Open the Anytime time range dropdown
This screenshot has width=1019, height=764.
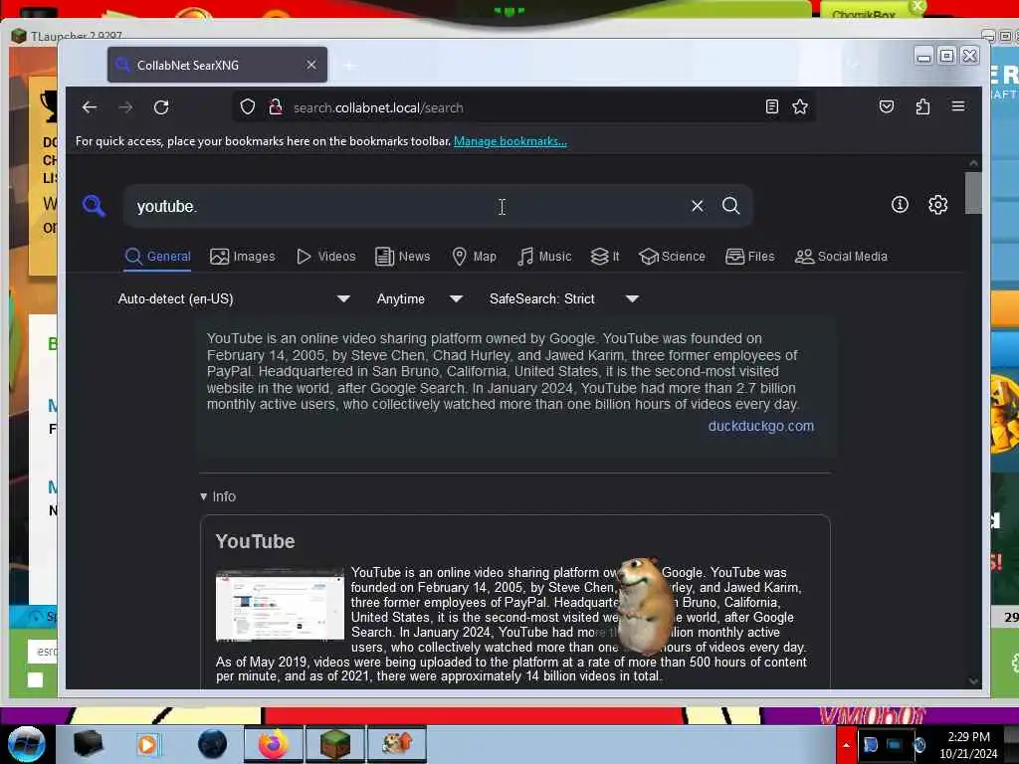419,298
